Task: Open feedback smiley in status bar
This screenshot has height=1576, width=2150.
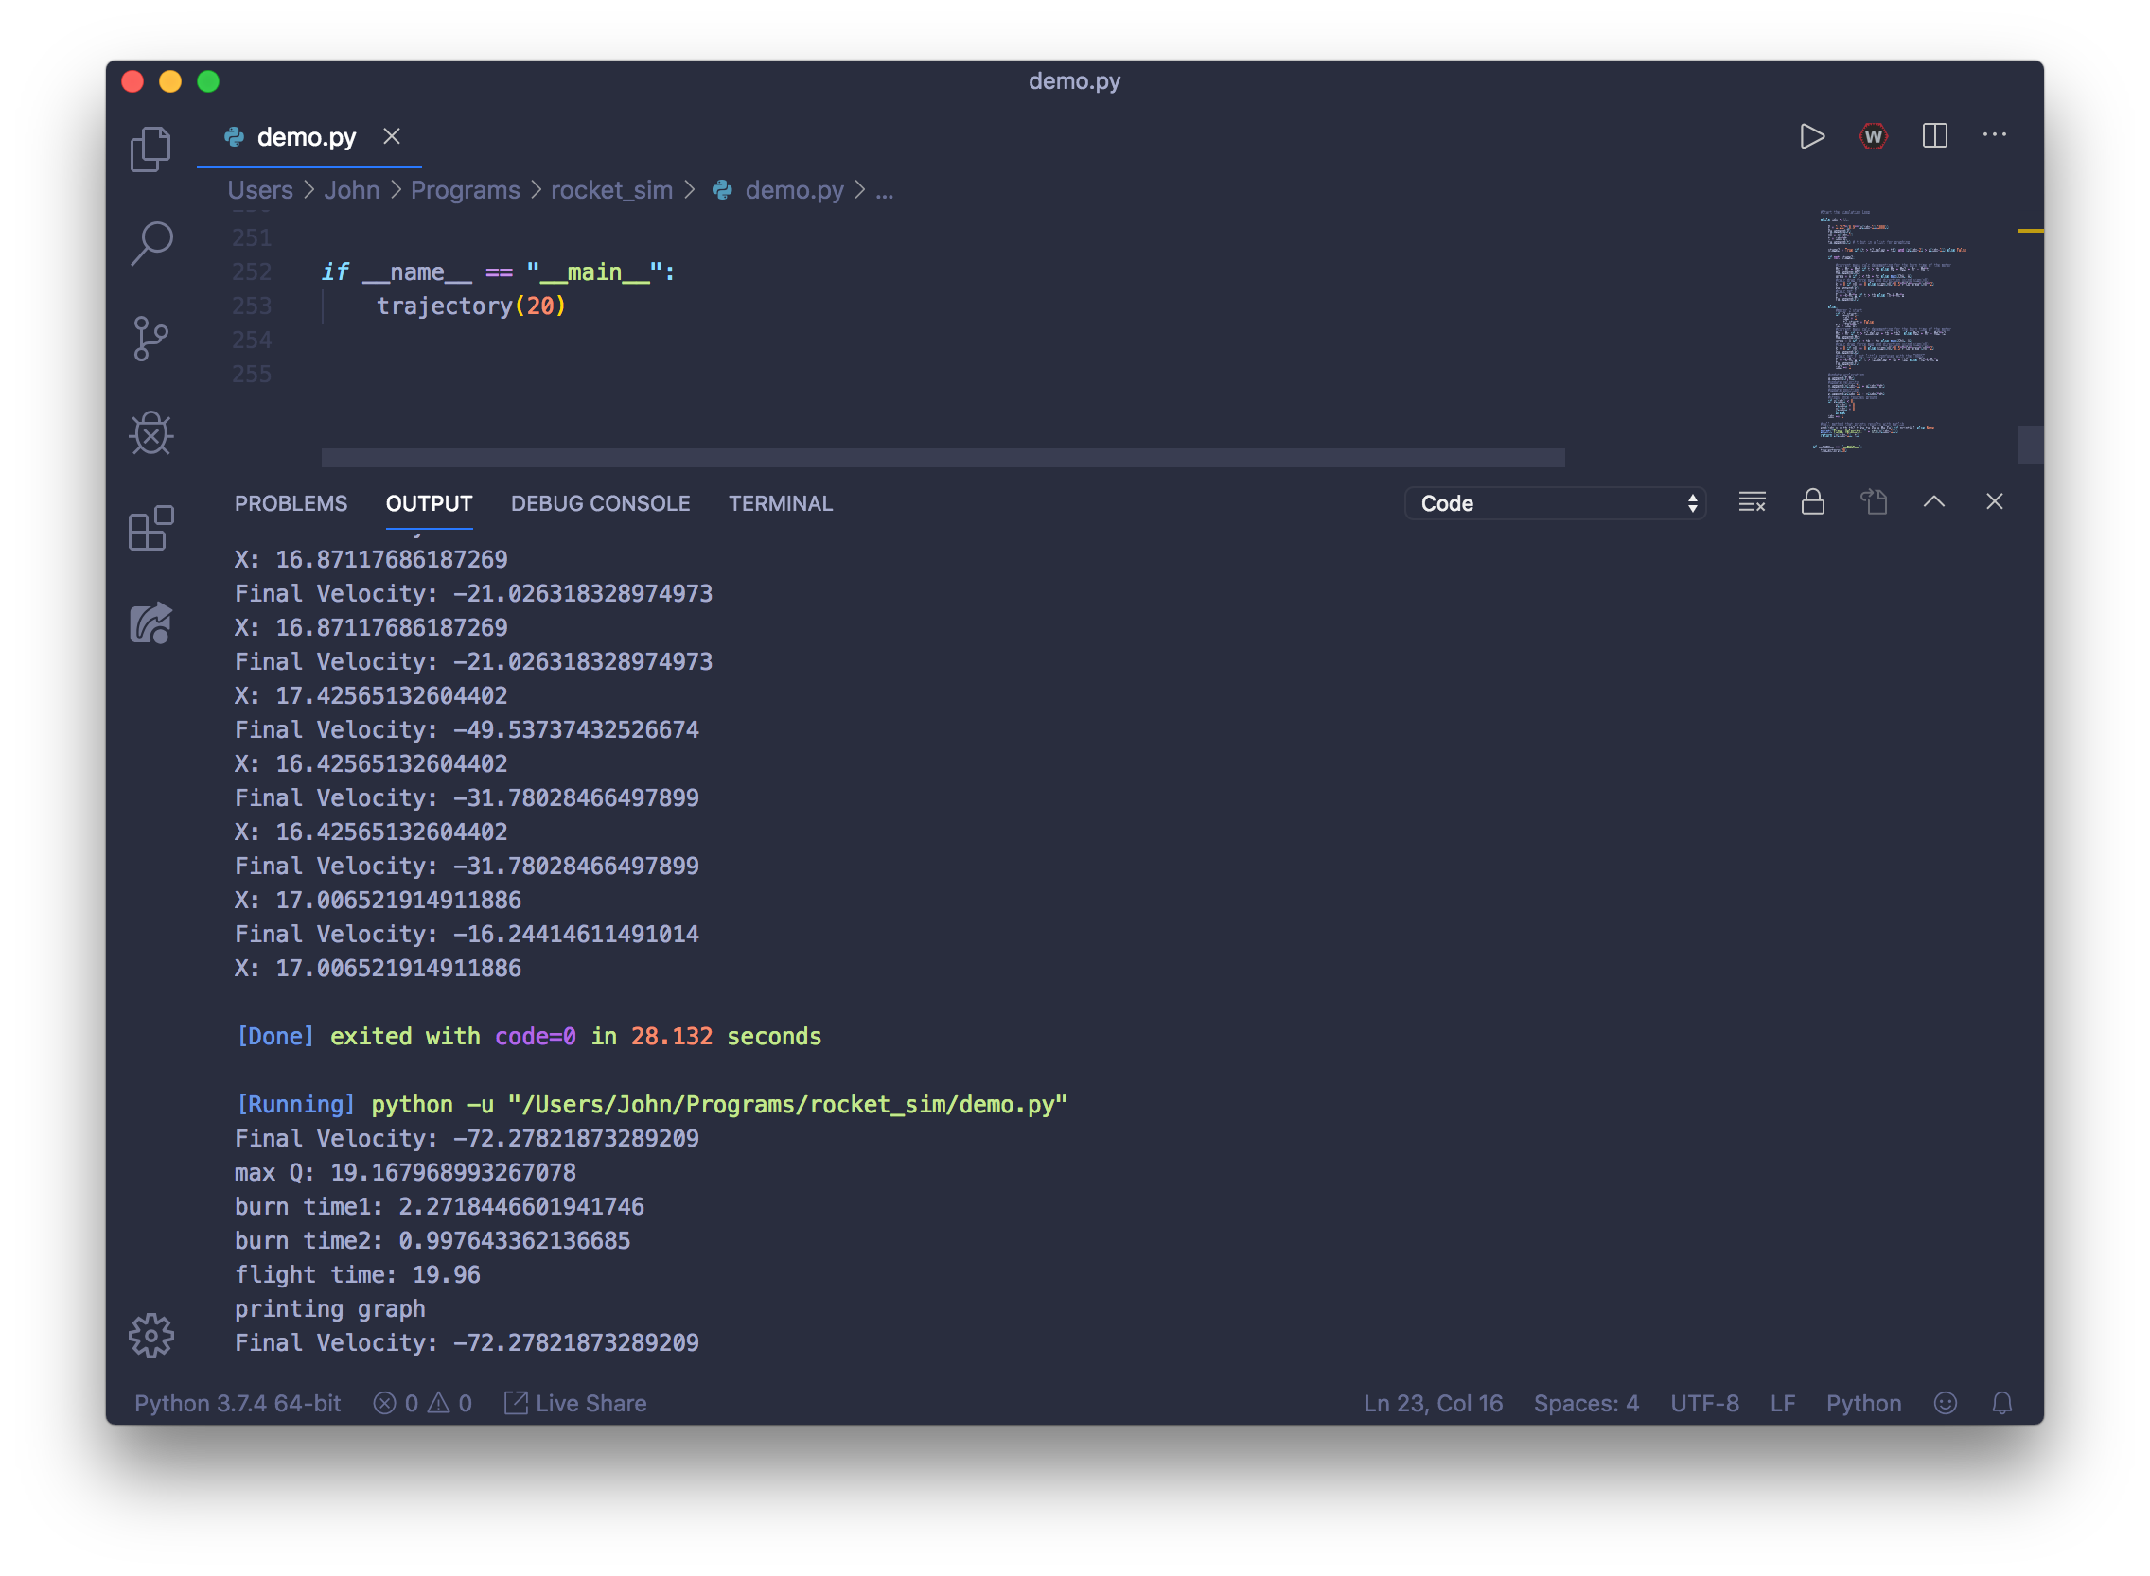Action: [x=1945, y=1403]
